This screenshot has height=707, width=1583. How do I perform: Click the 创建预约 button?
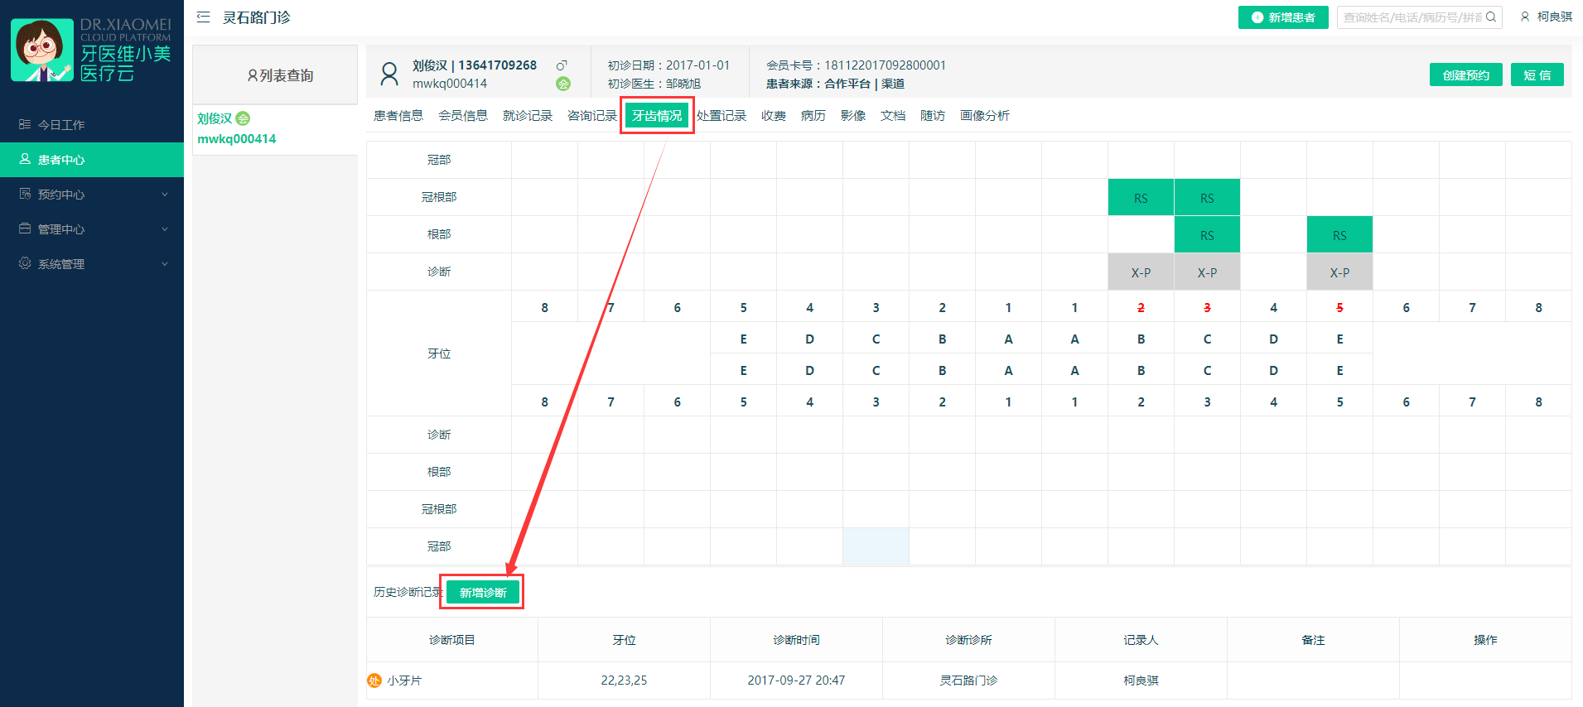point(1465,75)
